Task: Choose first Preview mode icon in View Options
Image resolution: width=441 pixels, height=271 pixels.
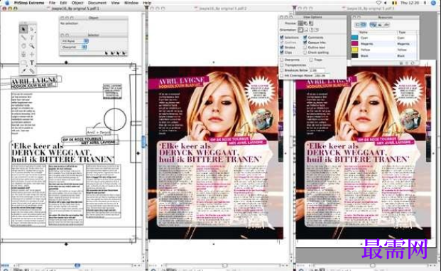Action: [x=300, y=23]
